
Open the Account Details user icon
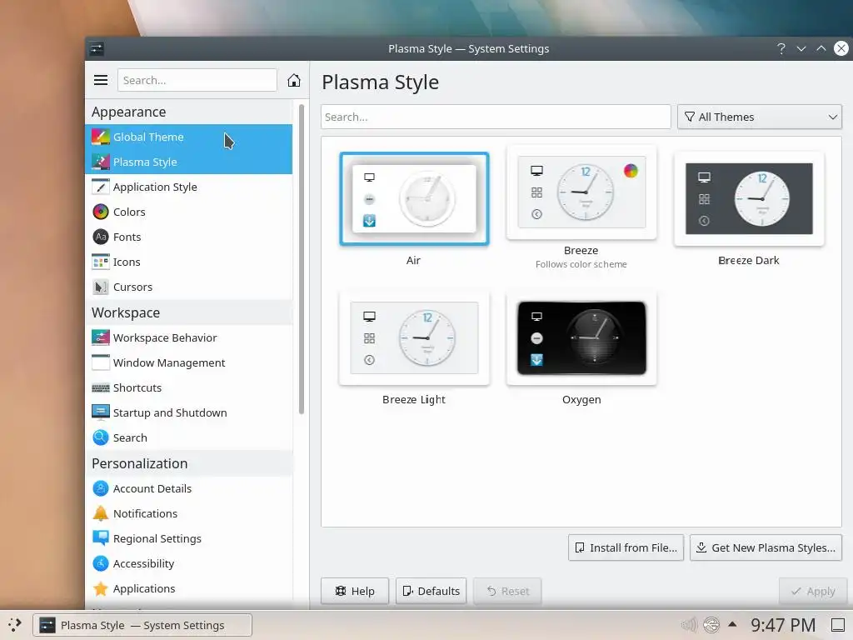coord(101,488)
